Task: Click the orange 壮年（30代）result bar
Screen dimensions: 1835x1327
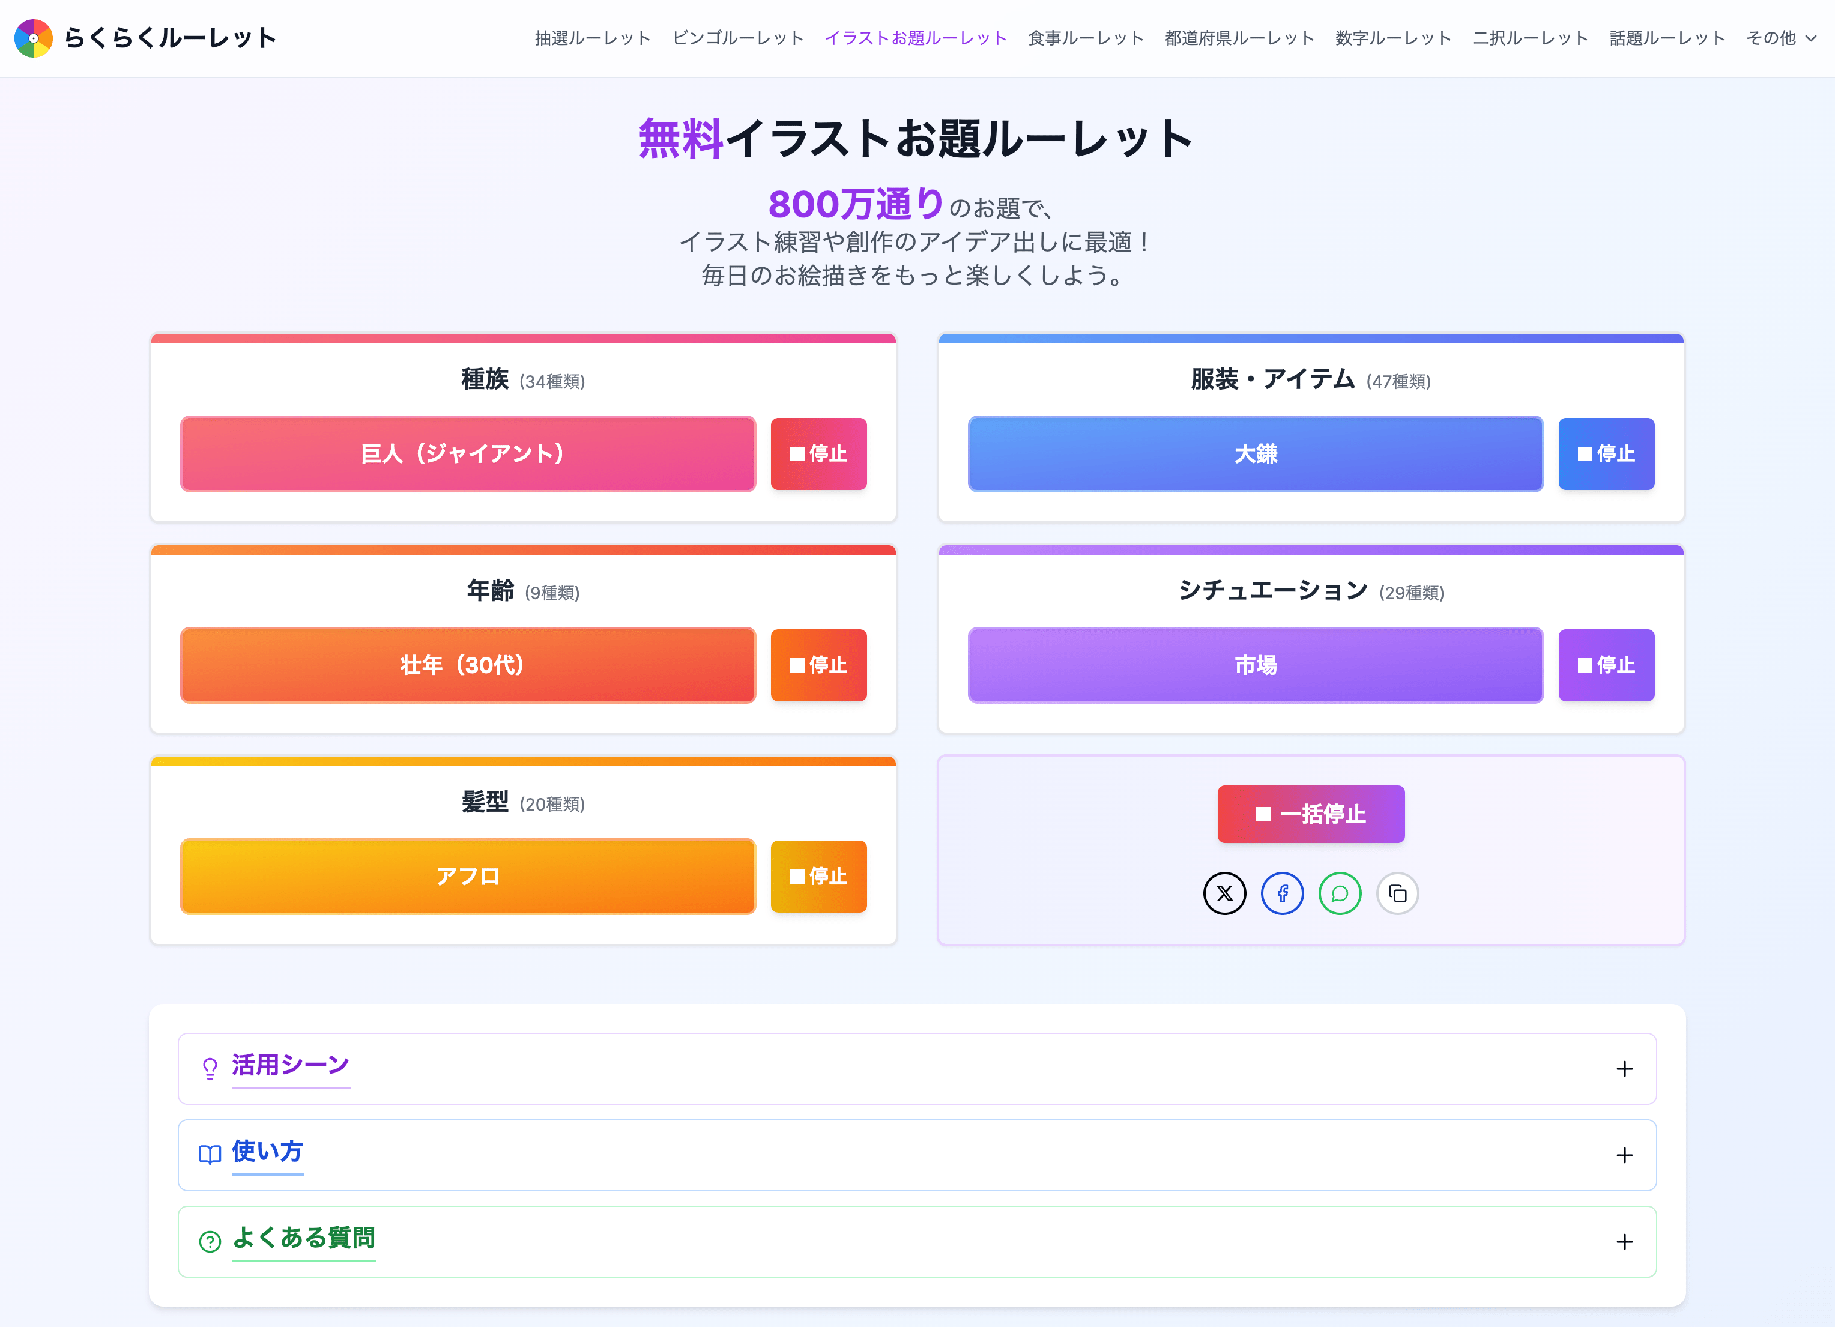Action: [x=468, y=665]
